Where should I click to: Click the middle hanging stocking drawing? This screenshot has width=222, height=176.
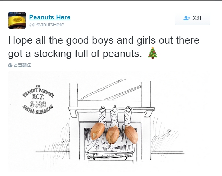click(x=115, y=116)
